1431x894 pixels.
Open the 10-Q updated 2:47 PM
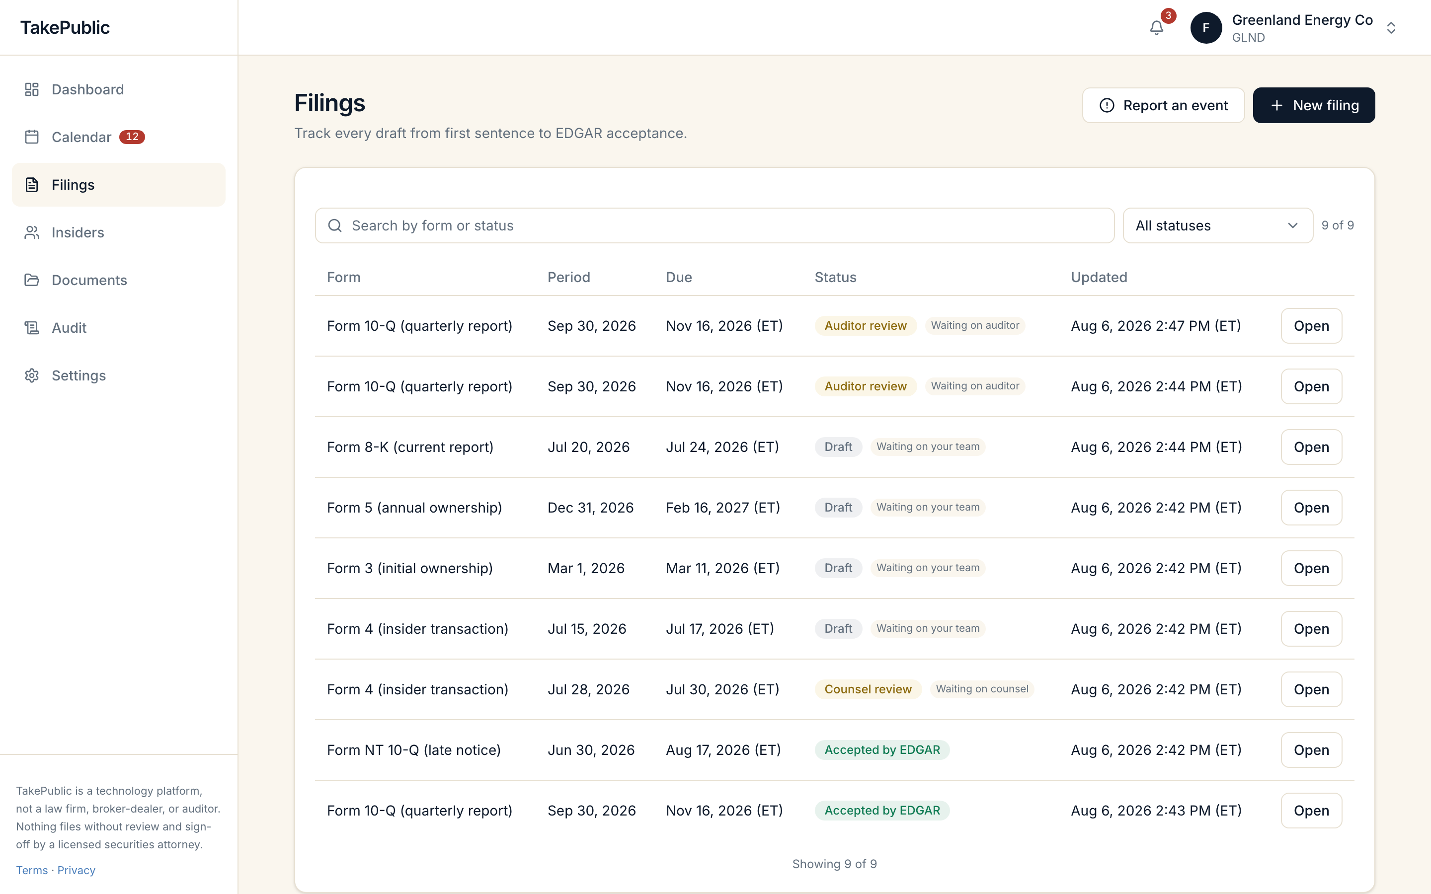click(1311, 326)
